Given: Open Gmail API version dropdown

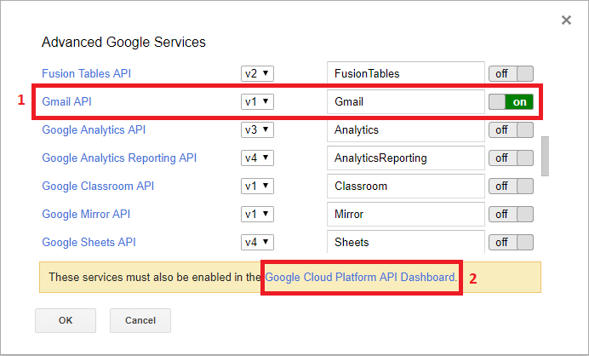Looking at the screenshot, I should pyautogui.click(x=257, y=102).
